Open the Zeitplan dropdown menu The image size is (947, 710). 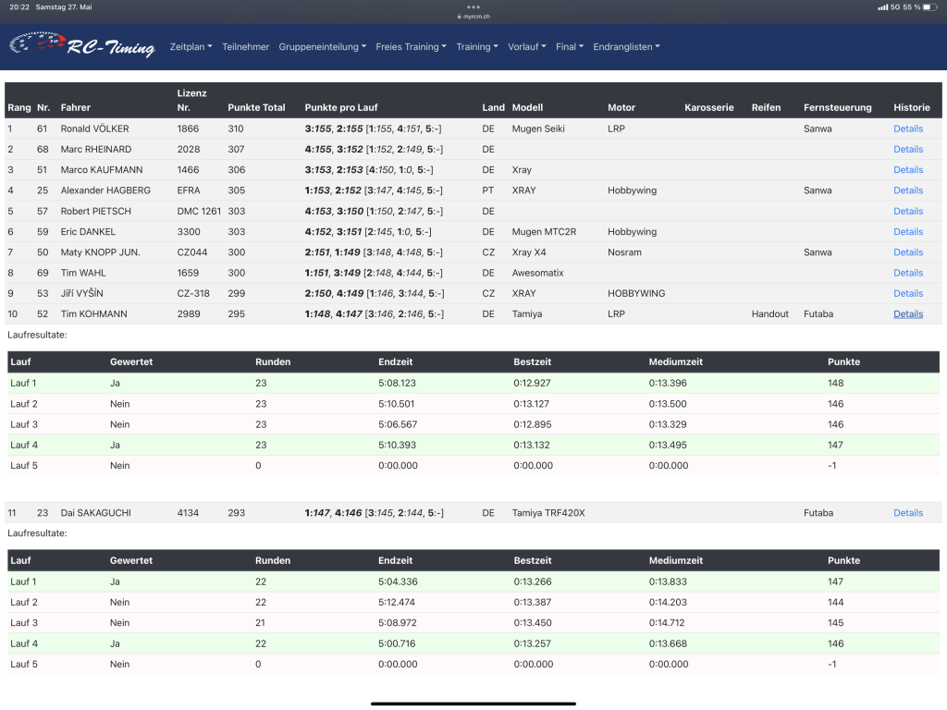click(x=191, y=47)
